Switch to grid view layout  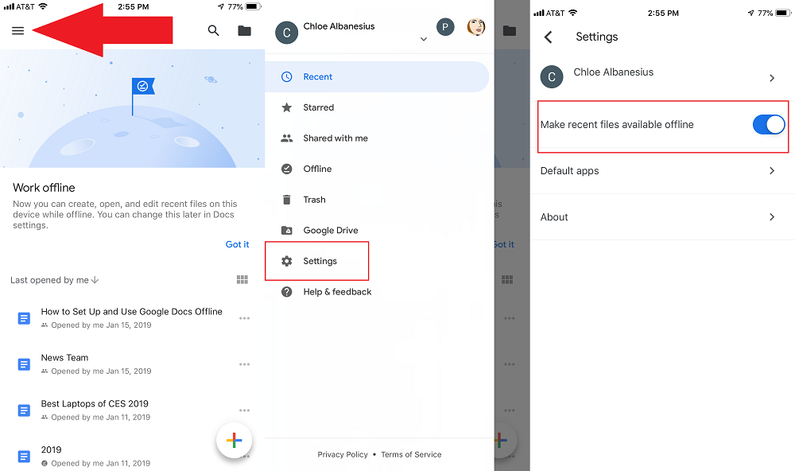click(x=242, y=280)
